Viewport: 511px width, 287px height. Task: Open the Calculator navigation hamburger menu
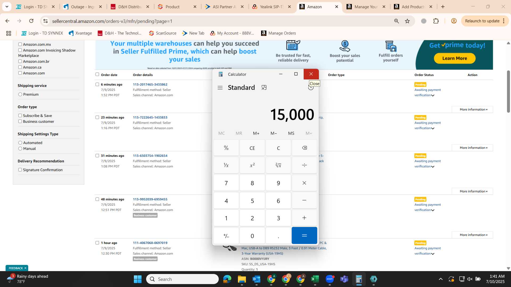point(220,88)
